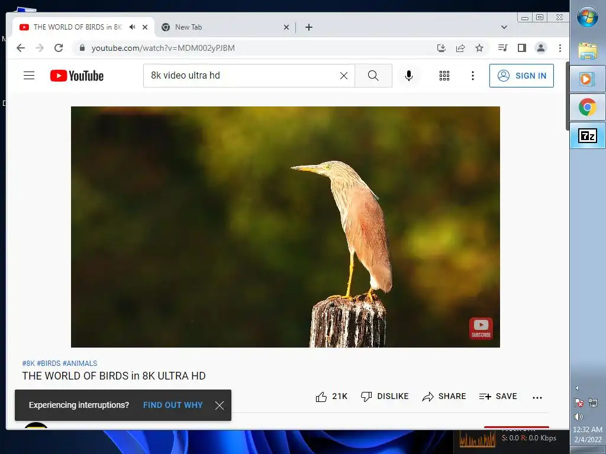This screenshot has width=606, height=454.
Task: Open volume speaker tray icon
Action: tap(579, 417)
